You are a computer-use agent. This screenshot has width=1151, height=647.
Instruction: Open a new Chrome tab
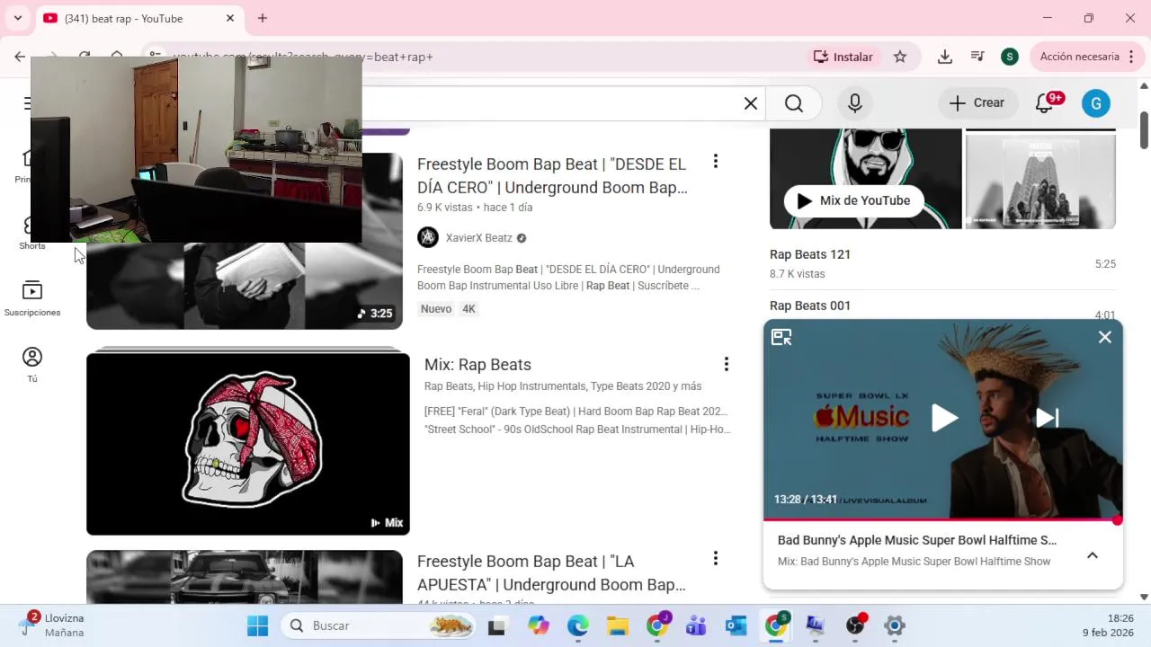(263, 18)
